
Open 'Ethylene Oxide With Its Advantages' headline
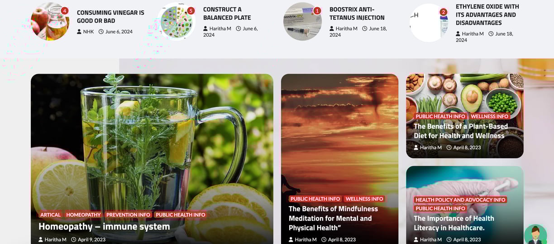487,14
